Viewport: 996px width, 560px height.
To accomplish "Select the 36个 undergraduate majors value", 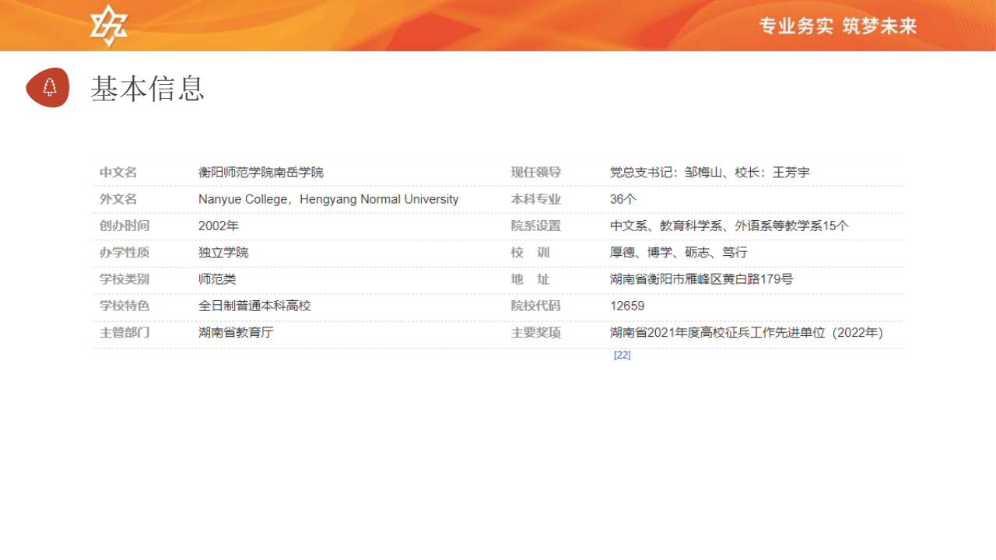I will 622,199.
